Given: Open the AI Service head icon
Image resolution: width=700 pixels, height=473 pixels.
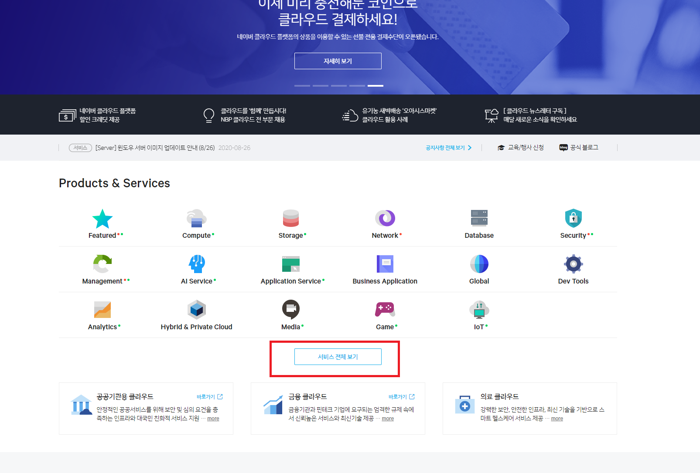Looking at the screenshot, I should coord(197,264).
